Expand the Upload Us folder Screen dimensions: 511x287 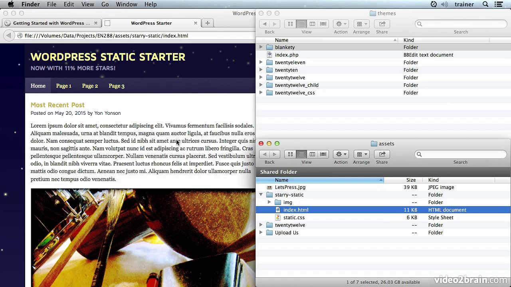(x=261, y=232)
